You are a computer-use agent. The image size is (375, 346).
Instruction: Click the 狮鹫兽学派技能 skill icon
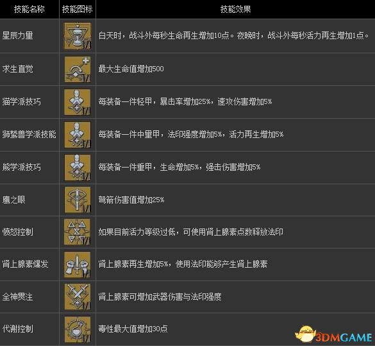click(78, 135)
